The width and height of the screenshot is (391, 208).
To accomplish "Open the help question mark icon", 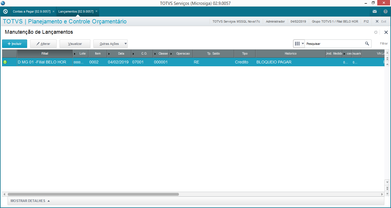I will (x=386, y=11).
